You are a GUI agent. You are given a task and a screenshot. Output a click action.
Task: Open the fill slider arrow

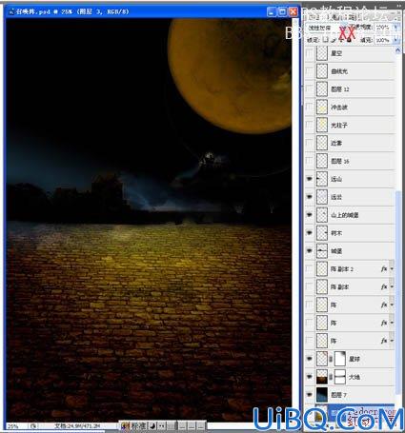tap(395, 40)
